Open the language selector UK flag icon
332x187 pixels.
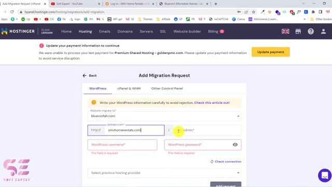[x=285, y=31]
